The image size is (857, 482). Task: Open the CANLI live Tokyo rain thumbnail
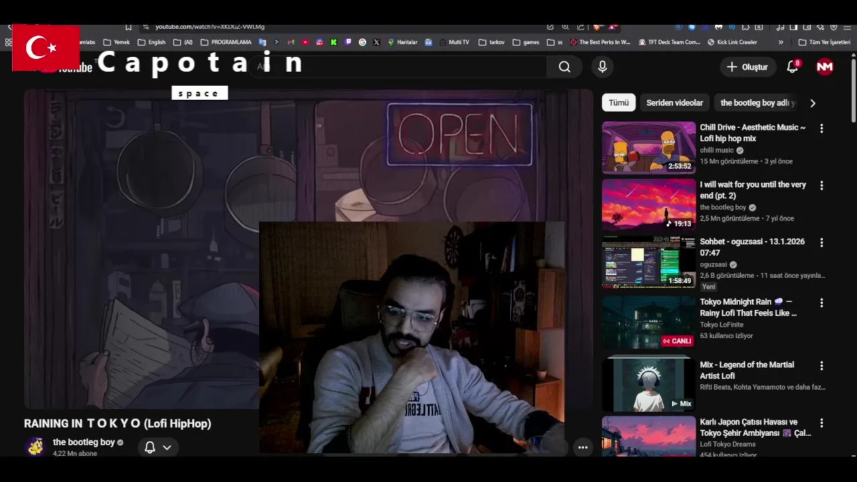coord(649,322)
